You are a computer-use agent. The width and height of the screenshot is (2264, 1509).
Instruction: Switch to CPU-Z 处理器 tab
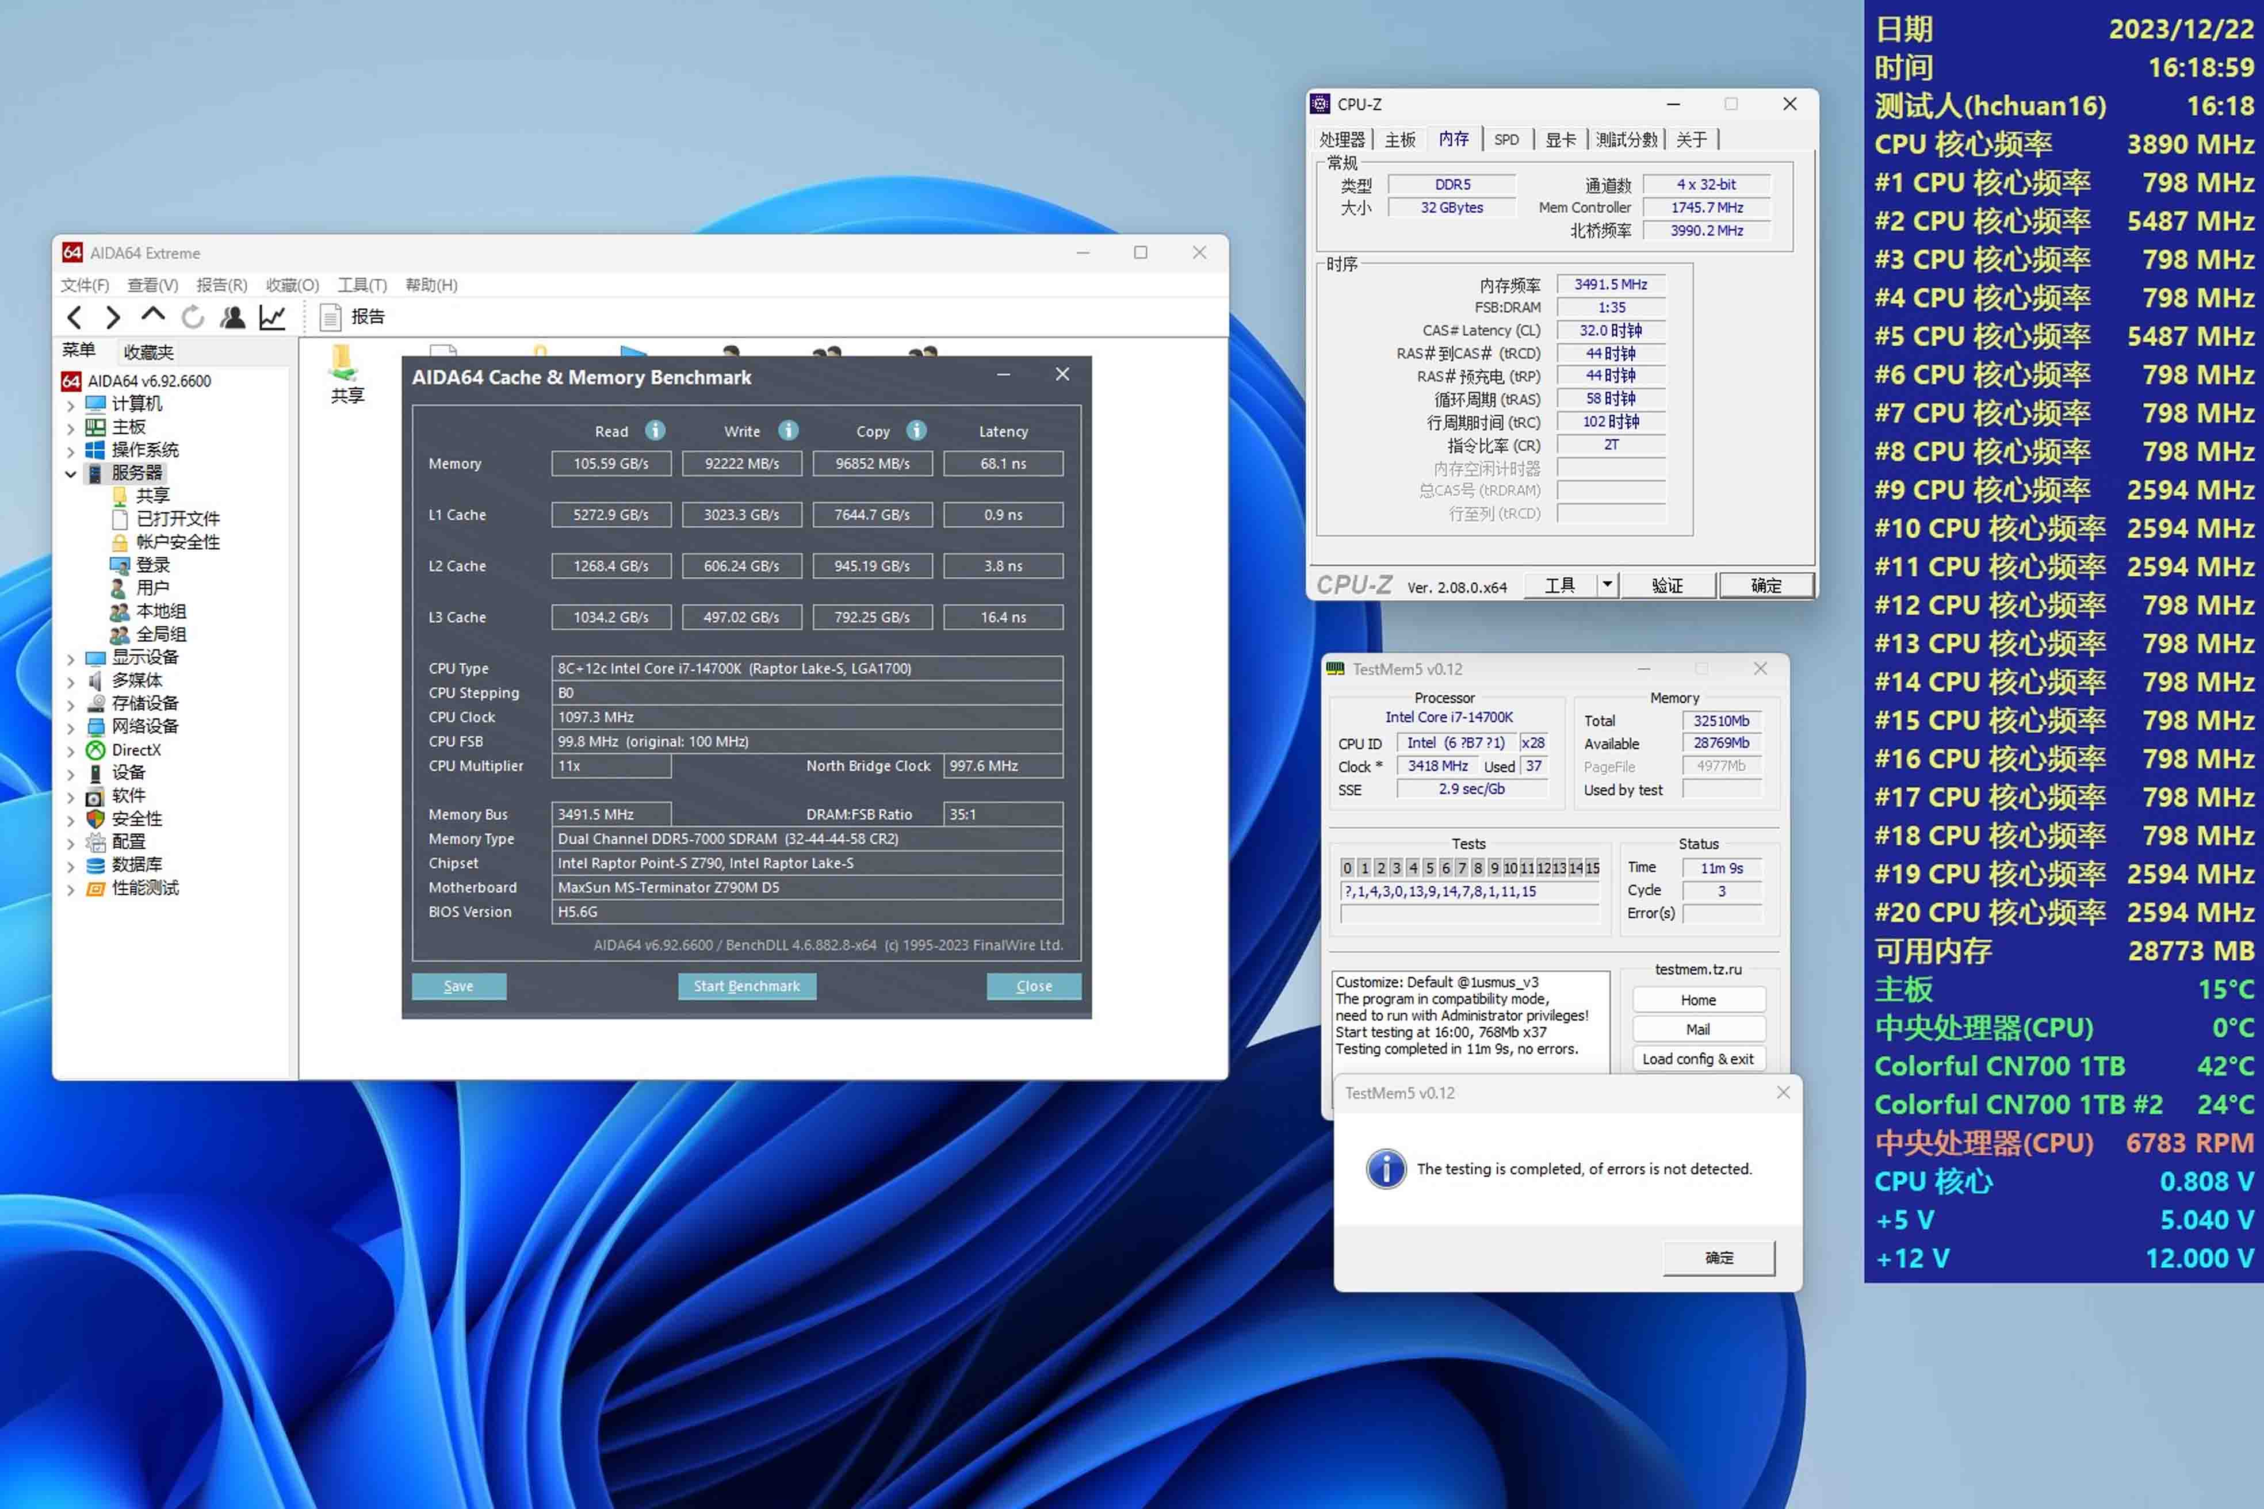click(x=1342, y=140)
